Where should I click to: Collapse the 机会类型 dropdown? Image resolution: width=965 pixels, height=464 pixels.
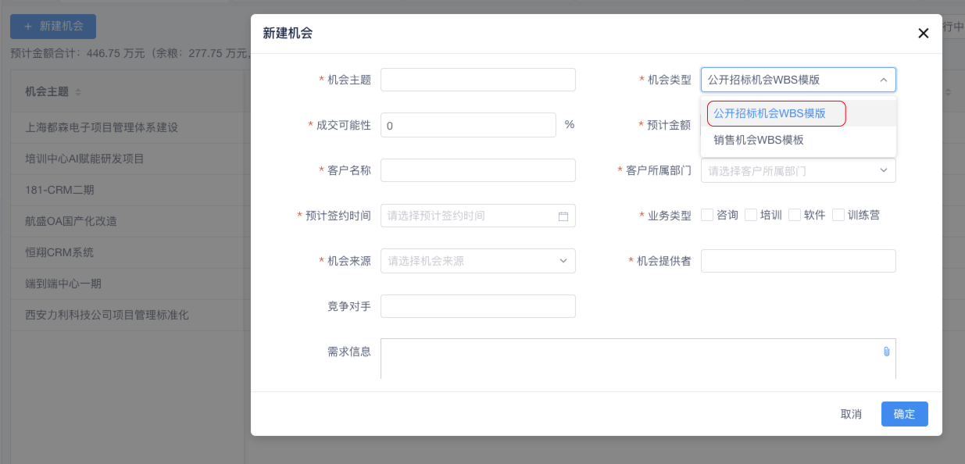(x=883, y=80)
